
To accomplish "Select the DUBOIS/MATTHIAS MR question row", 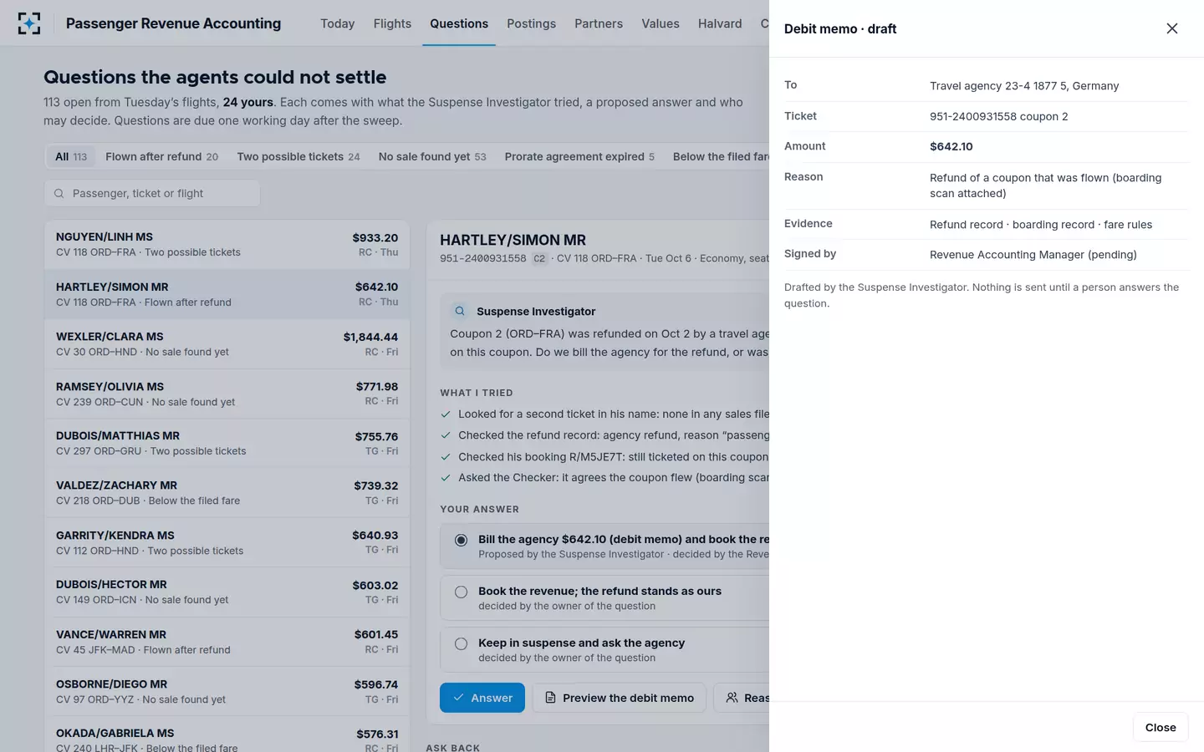I will coord(227,443).
